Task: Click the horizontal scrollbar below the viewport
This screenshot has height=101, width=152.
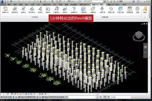Action: (96, 94)
